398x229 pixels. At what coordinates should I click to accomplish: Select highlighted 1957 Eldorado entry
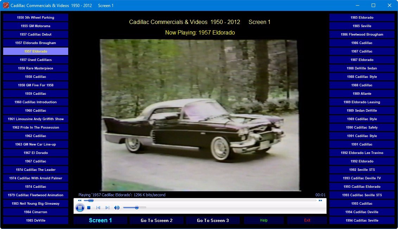36,51
